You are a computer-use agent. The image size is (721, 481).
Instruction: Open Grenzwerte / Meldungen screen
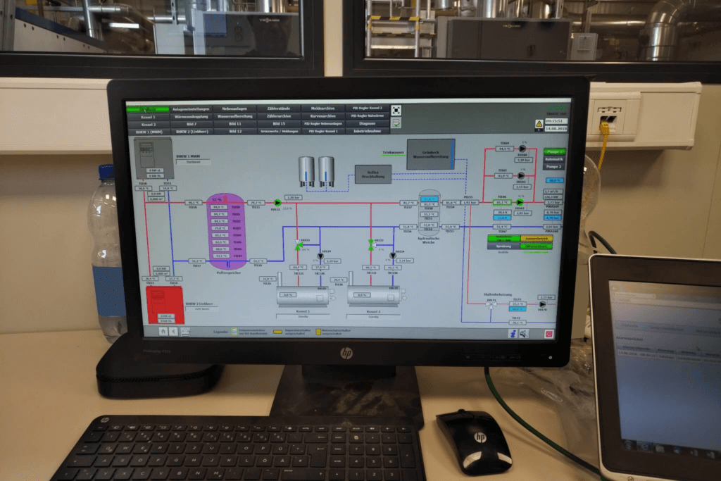click(279, 131)
